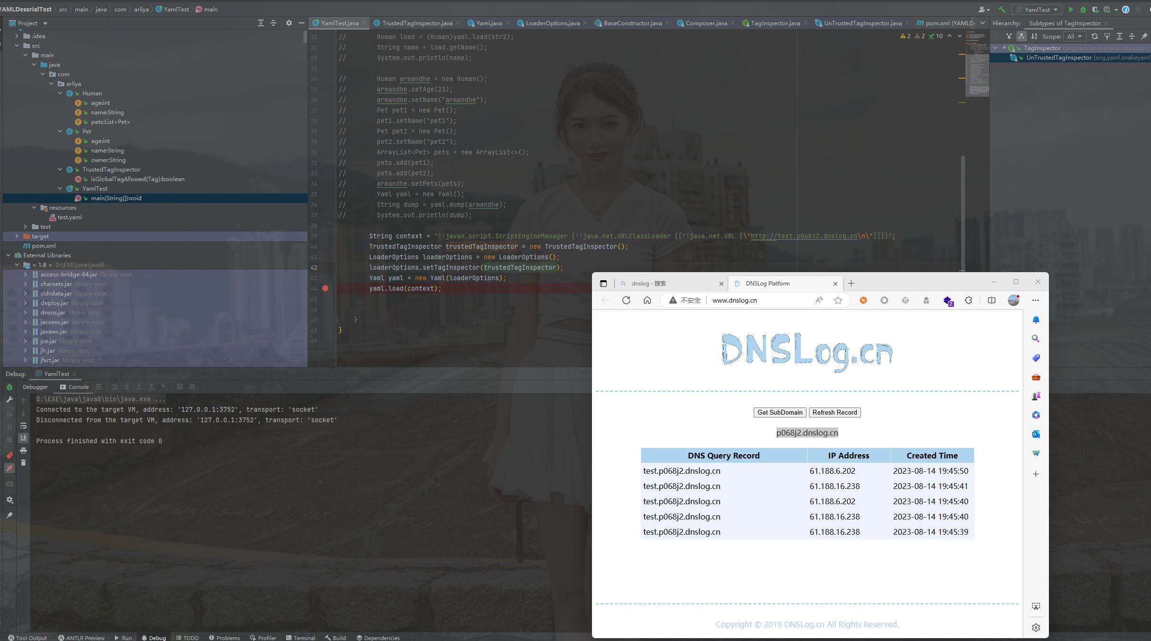Collapse TagInspector hierarchy node

tap(995, 48)
